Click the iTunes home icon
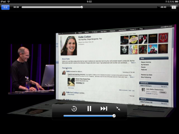This screenshot has width=179, height=134. point(76,33)
